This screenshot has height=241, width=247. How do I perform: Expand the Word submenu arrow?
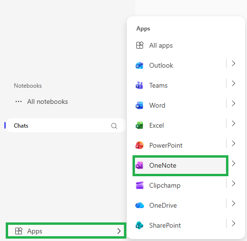click(233, 103)
